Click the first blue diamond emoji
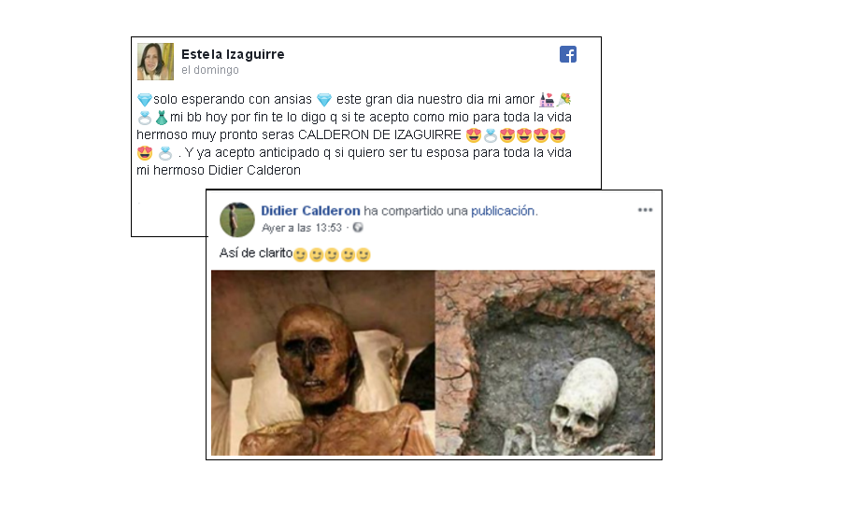 click(145, 100)
